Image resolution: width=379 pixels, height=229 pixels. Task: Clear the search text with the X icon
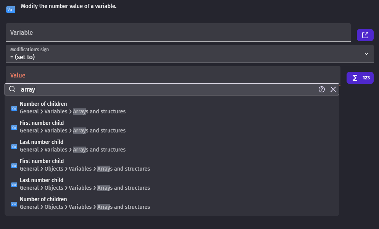(x=333, y=89)
